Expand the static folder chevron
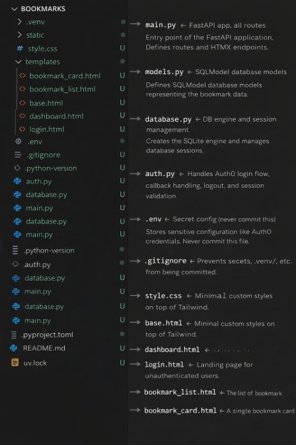Screen dimensions: 296x445 pyautogui.click(x=19, y=35)
